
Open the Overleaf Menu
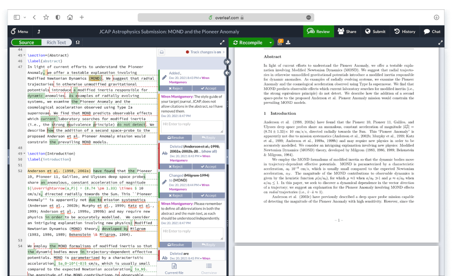[20, 32]
